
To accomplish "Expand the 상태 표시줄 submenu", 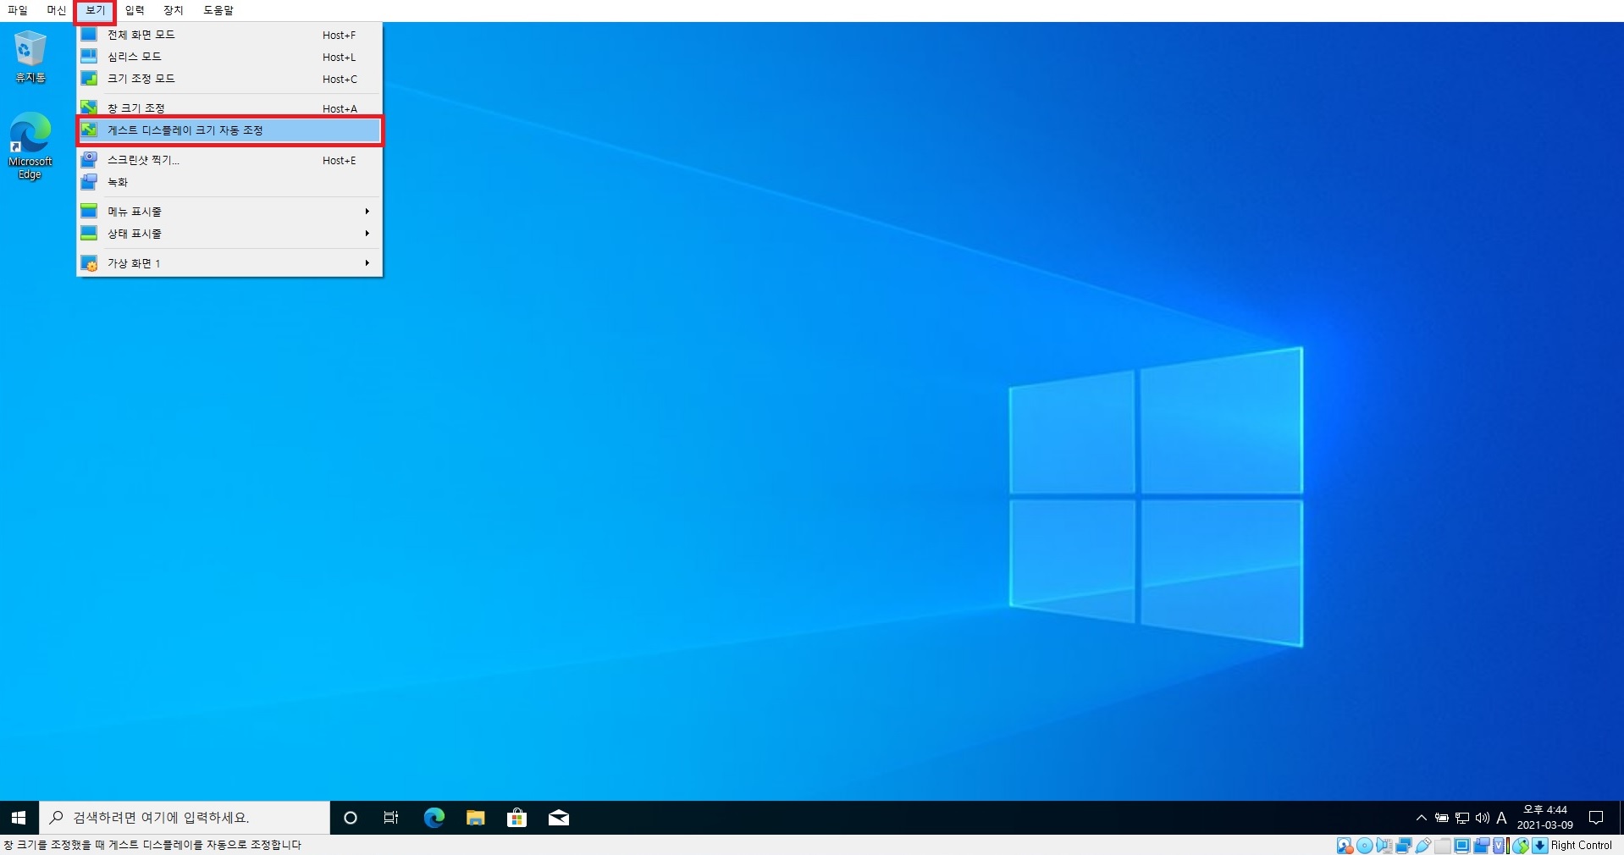I will pyautogui.click(x=229, y=234).
